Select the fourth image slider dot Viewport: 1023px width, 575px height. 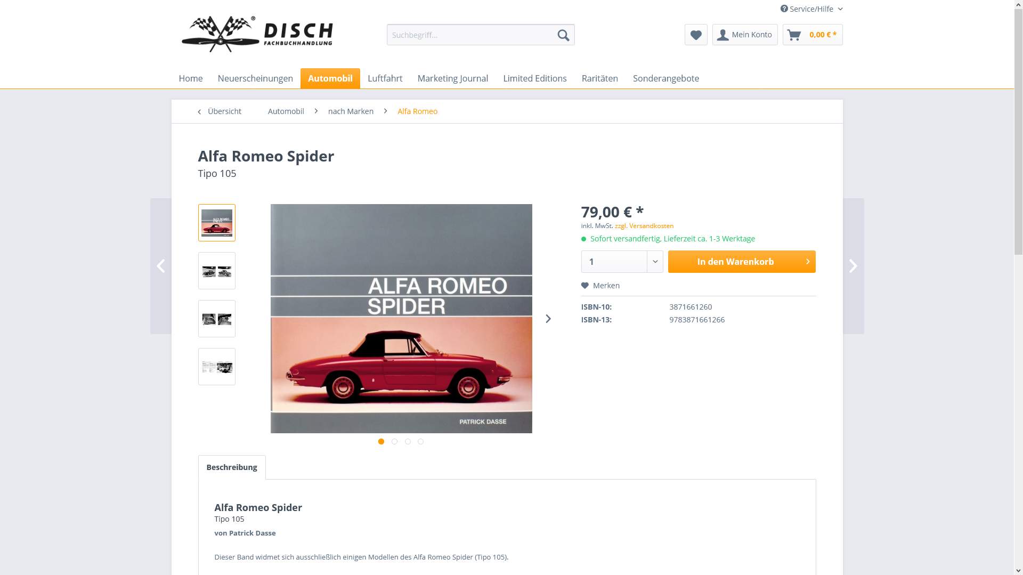(x=421, y=441)
